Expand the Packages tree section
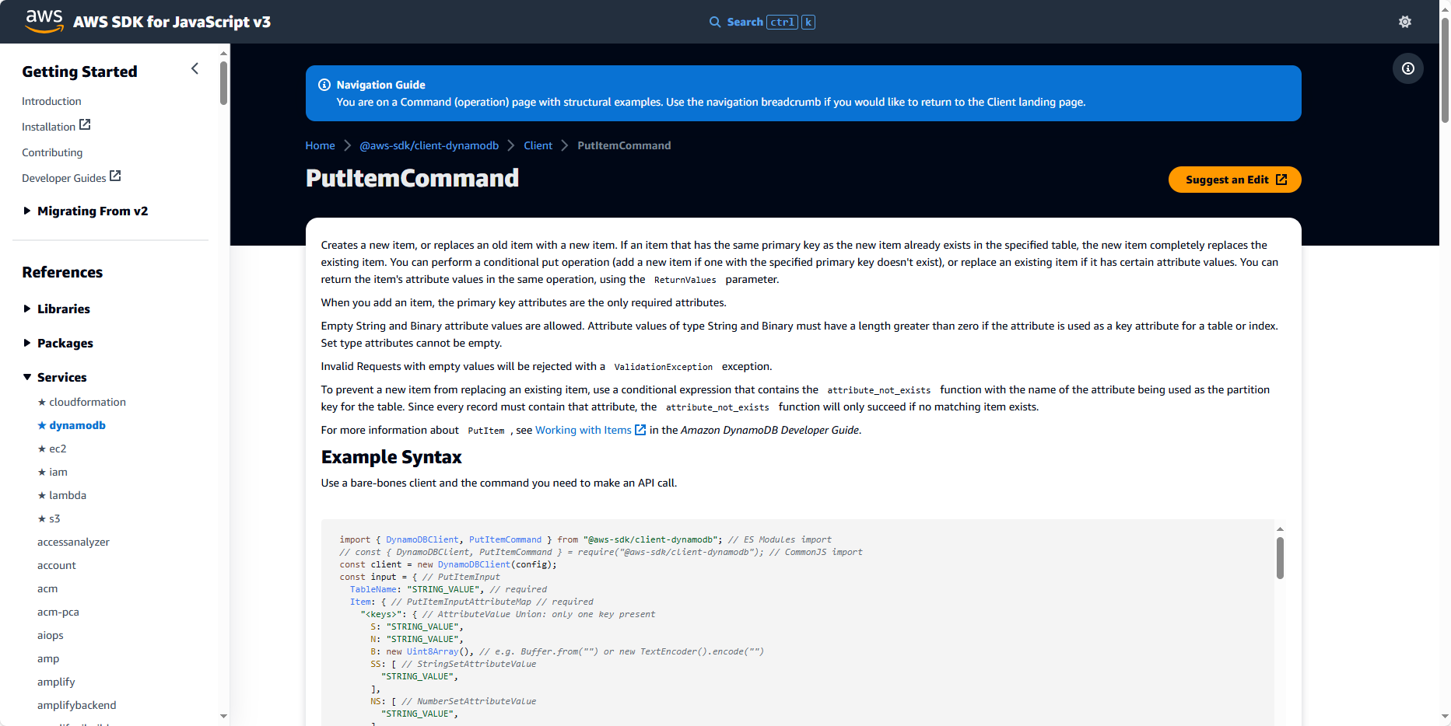The width and height of the screenshot is (1451, 726). [27, 344]
